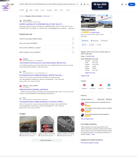The width and height of the screenshot is (138, 157).
Task: Switch to the All tab
Action: [x=27, y=10]
